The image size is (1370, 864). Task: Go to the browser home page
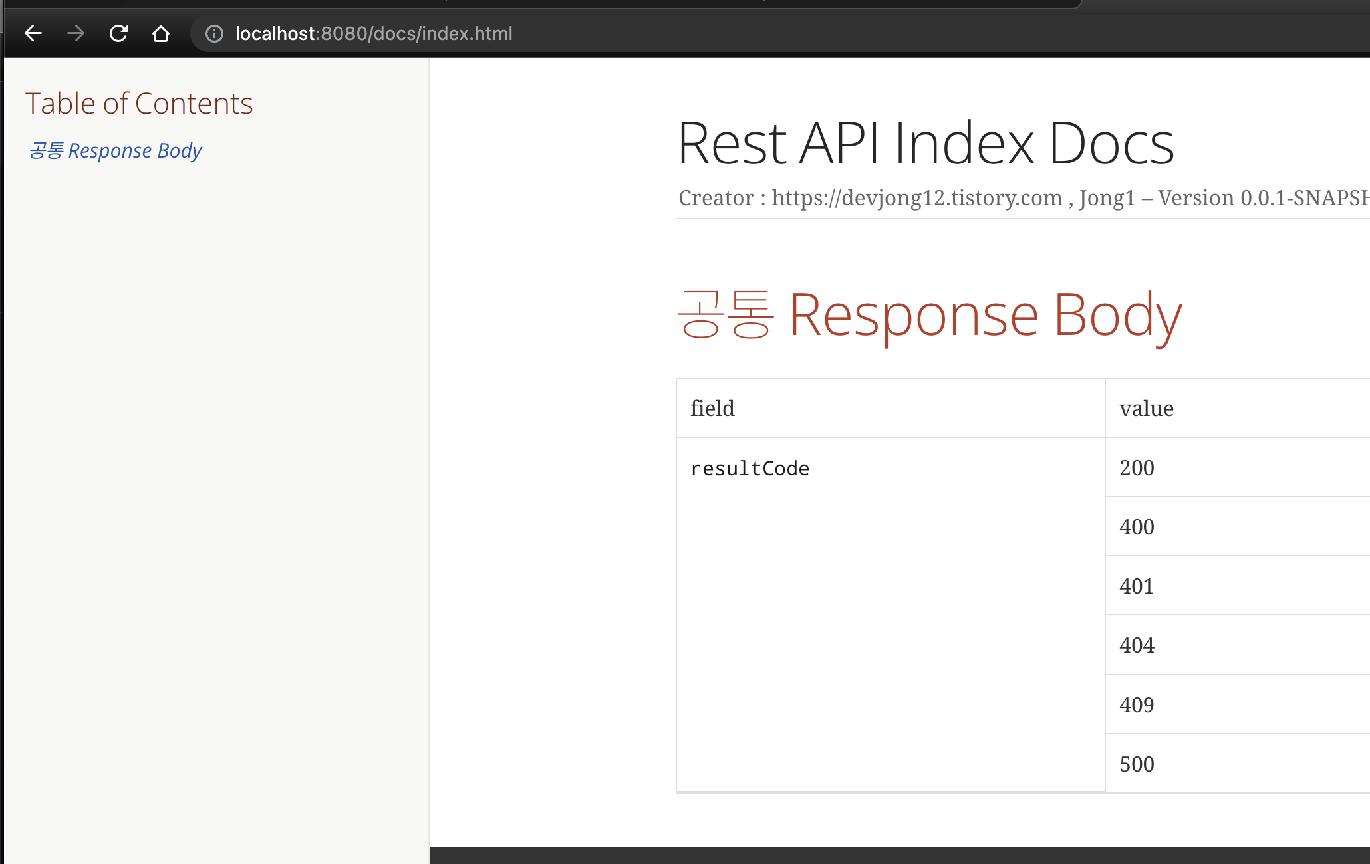161,33
